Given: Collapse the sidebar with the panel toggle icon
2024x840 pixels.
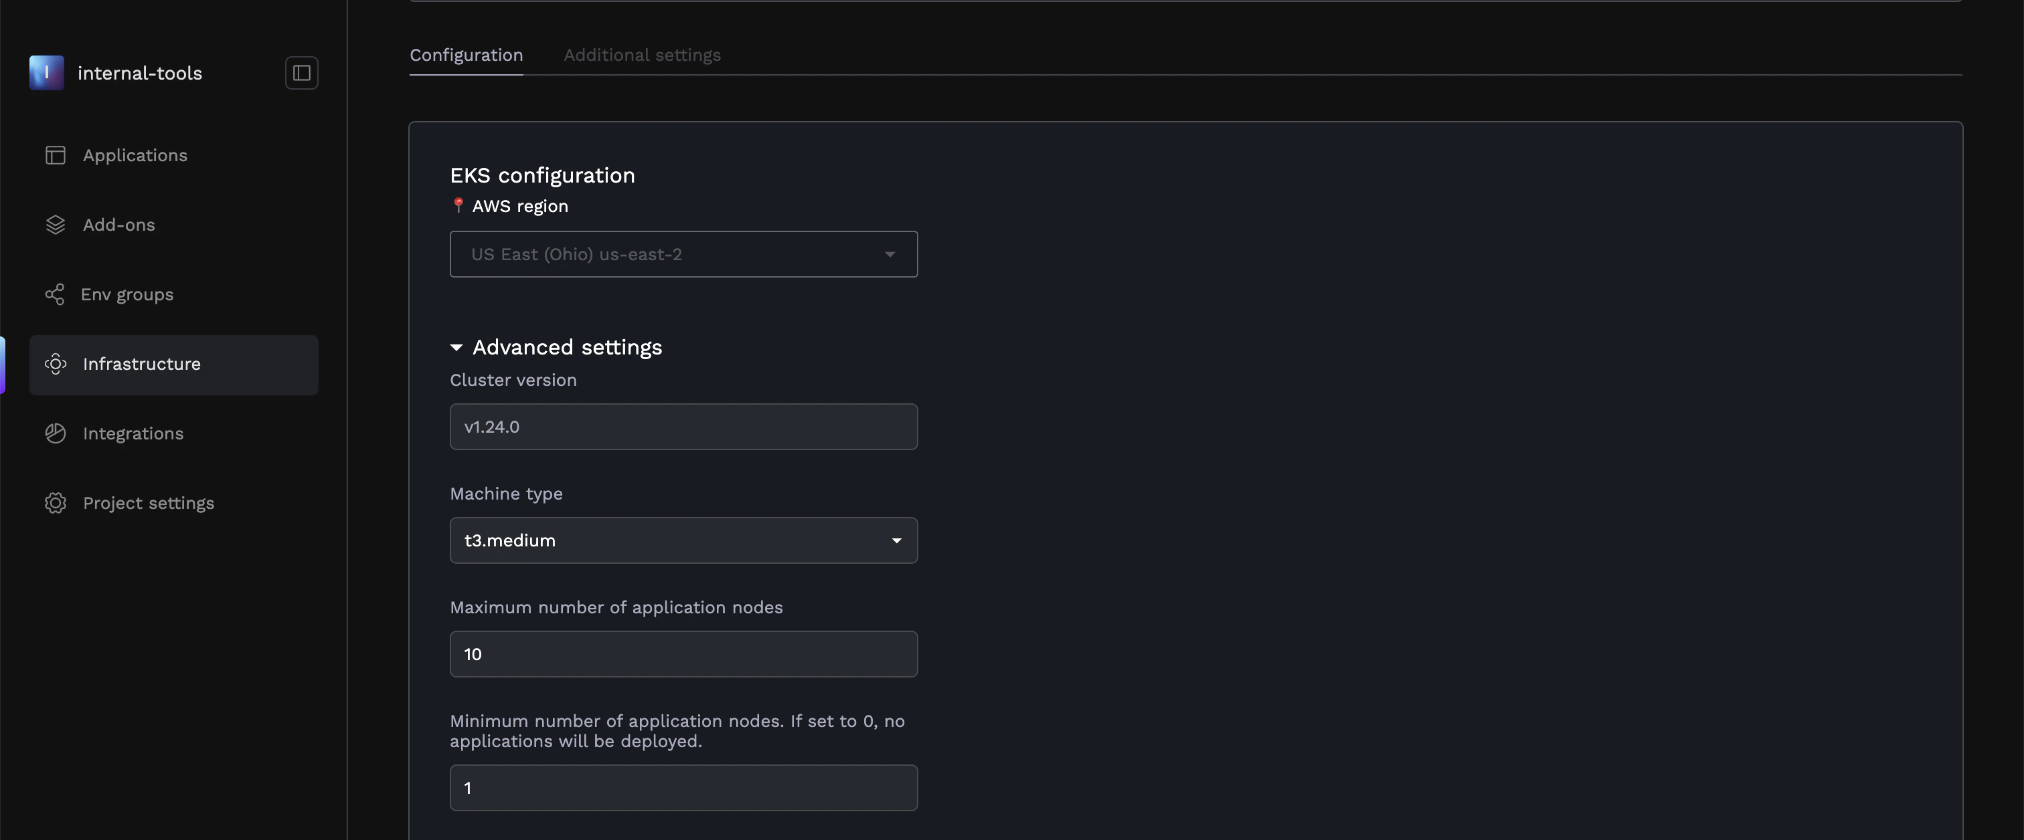Looking at the screenshot, I should coord(301,72).
